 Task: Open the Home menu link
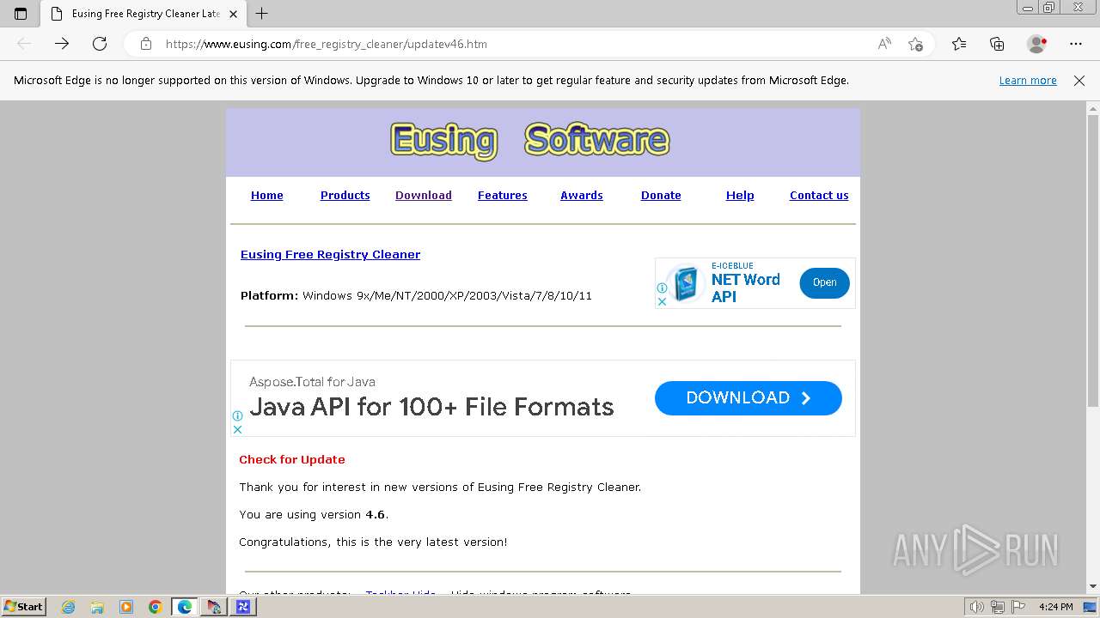click(x=267, y=196)
